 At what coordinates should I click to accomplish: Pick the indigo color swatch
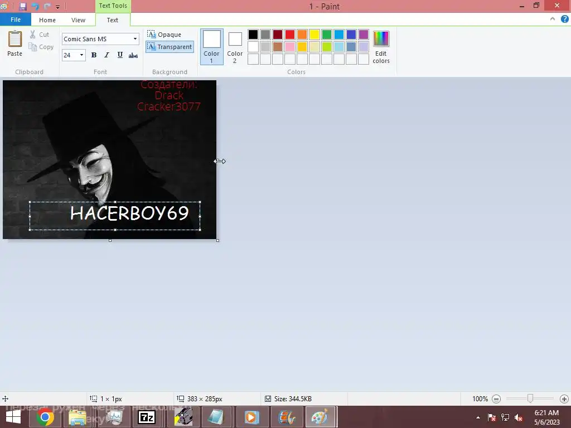pos(351,35)
